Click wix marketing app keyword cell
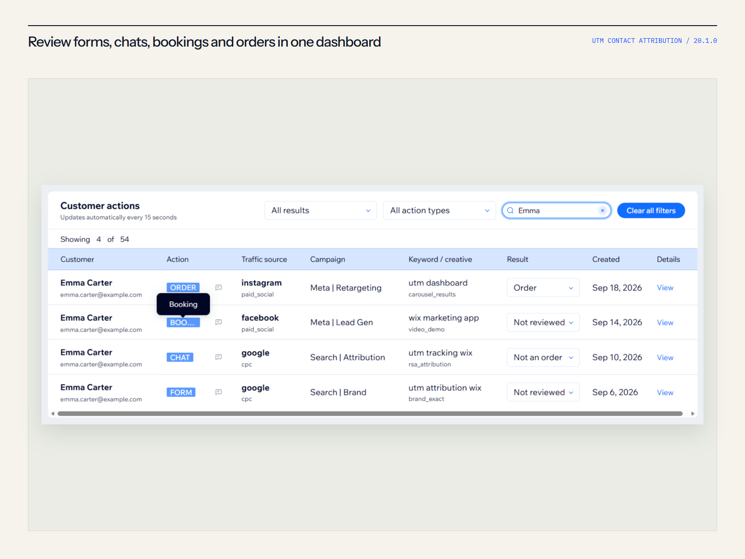The height and width of the screenshot is (559, 745). pyautogui.click(x=443, y=318)
